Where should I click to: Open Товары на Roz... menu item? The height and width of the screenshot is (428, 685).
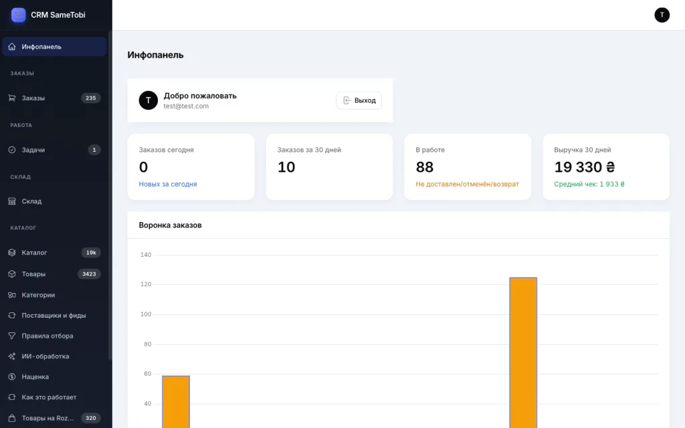[x=54, y=418]
